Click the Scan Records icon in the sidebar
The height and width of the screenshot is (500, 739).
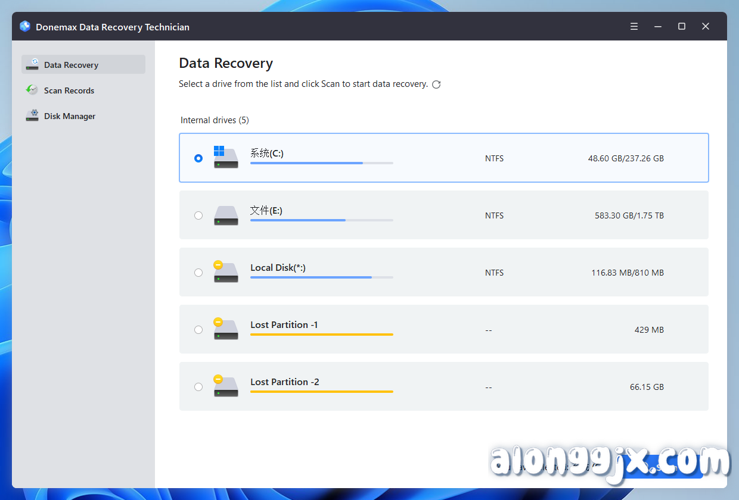tap(32, 90)
